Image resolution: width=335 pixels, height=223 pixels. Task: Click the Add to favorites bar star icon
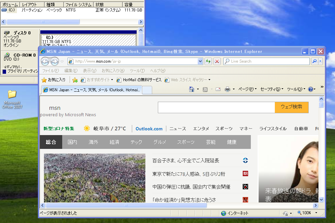click(75, 80)
